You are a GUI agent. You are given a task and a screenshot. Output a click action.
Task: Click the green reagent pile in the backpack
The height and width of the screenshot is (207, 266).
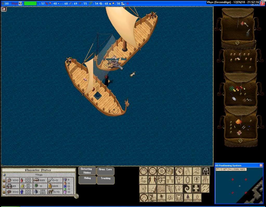coord(231,88)
